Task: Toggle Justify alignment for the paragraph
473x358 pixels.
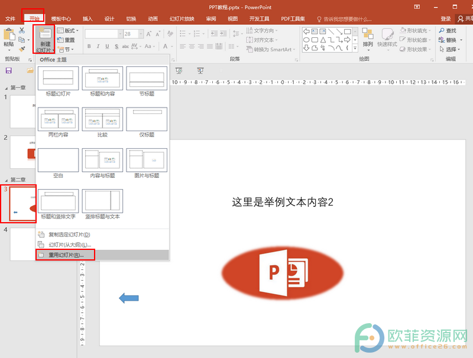Action: point(210,46)
